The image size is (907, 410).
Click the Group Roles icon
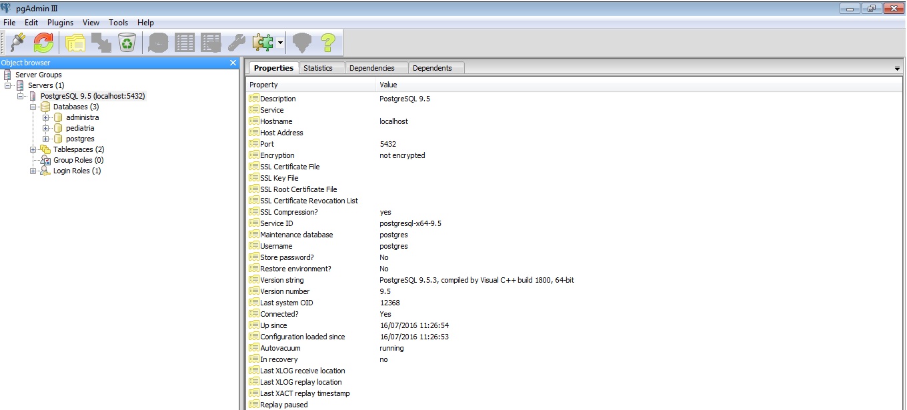(x=45, y=160)
